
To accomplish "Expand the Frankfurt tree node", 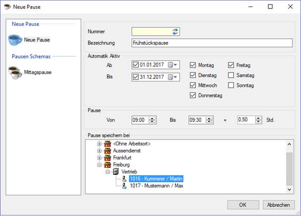I will tap(99, 158).
